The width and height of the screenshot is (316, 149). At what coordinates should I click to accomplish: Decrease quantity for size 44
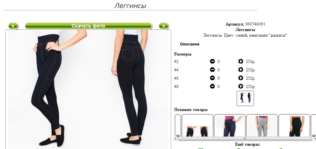click(212, 70)
